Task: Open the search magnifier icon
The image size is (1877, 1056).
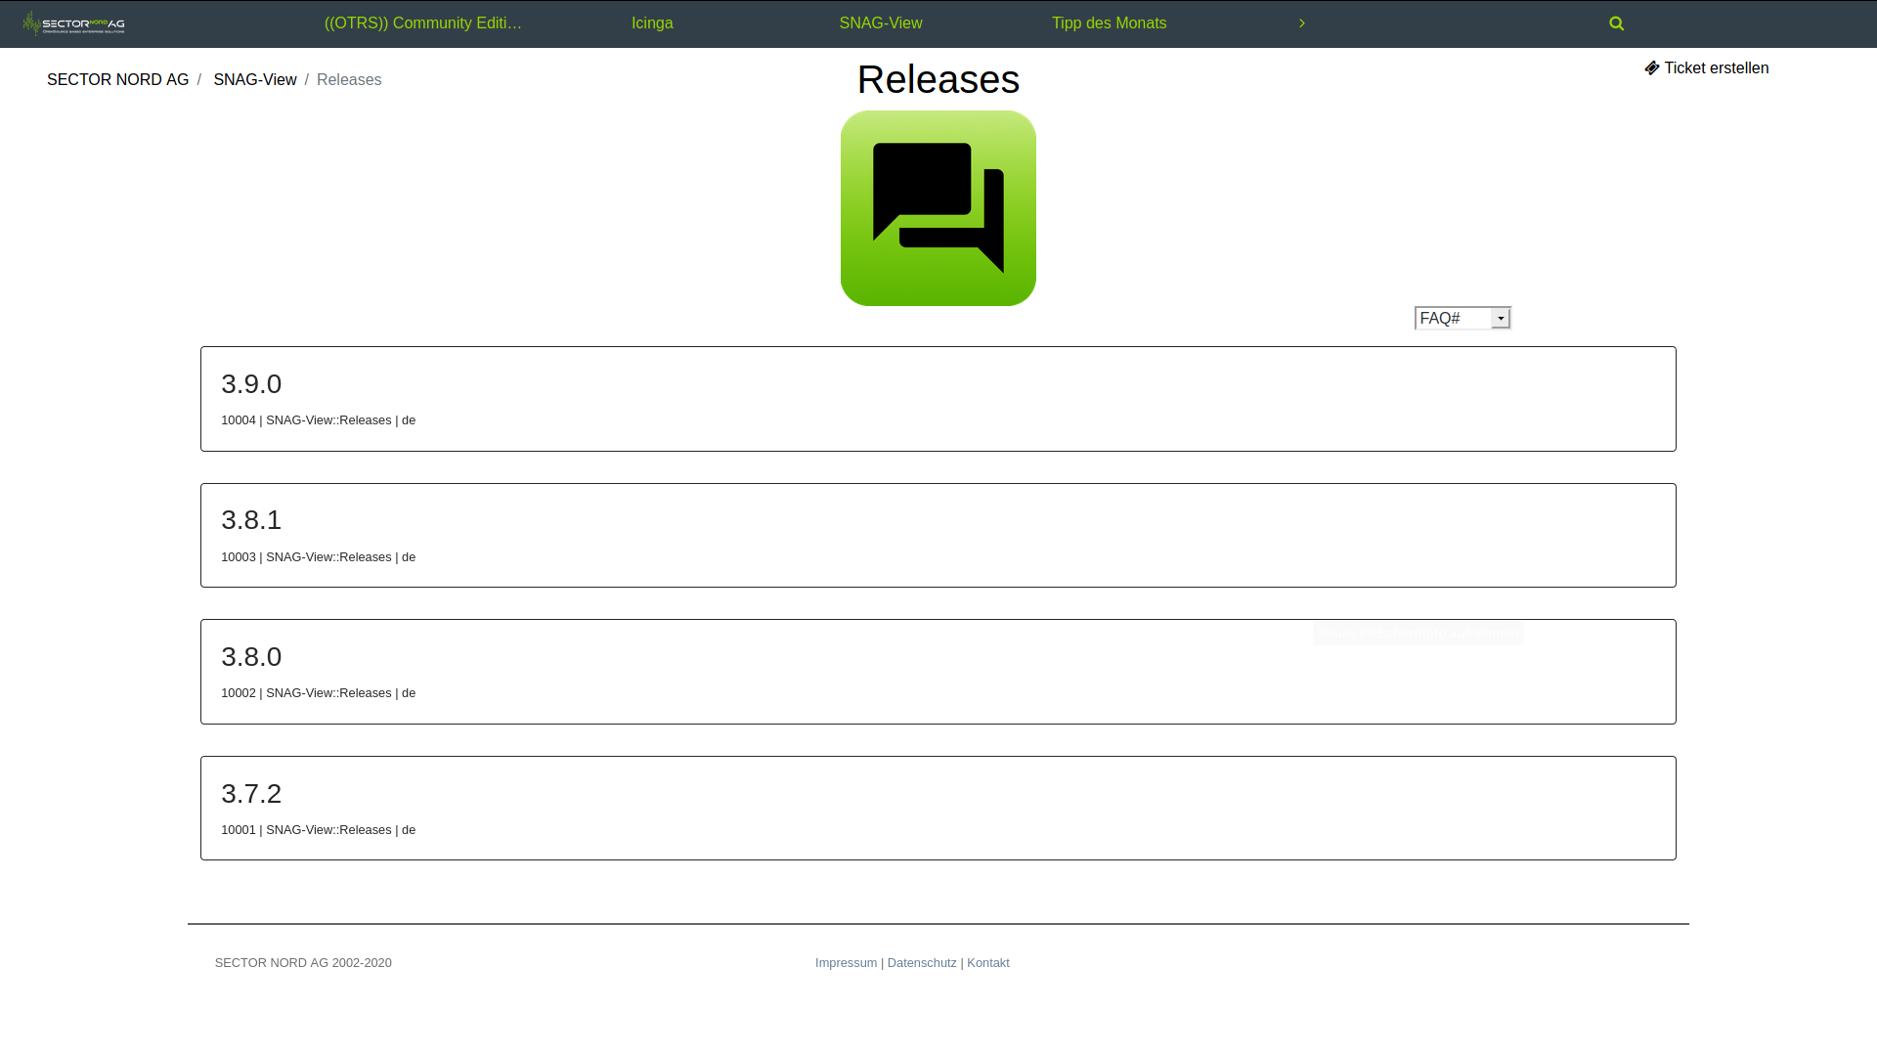Action: pyautogui.click(x=1616, y=23)
